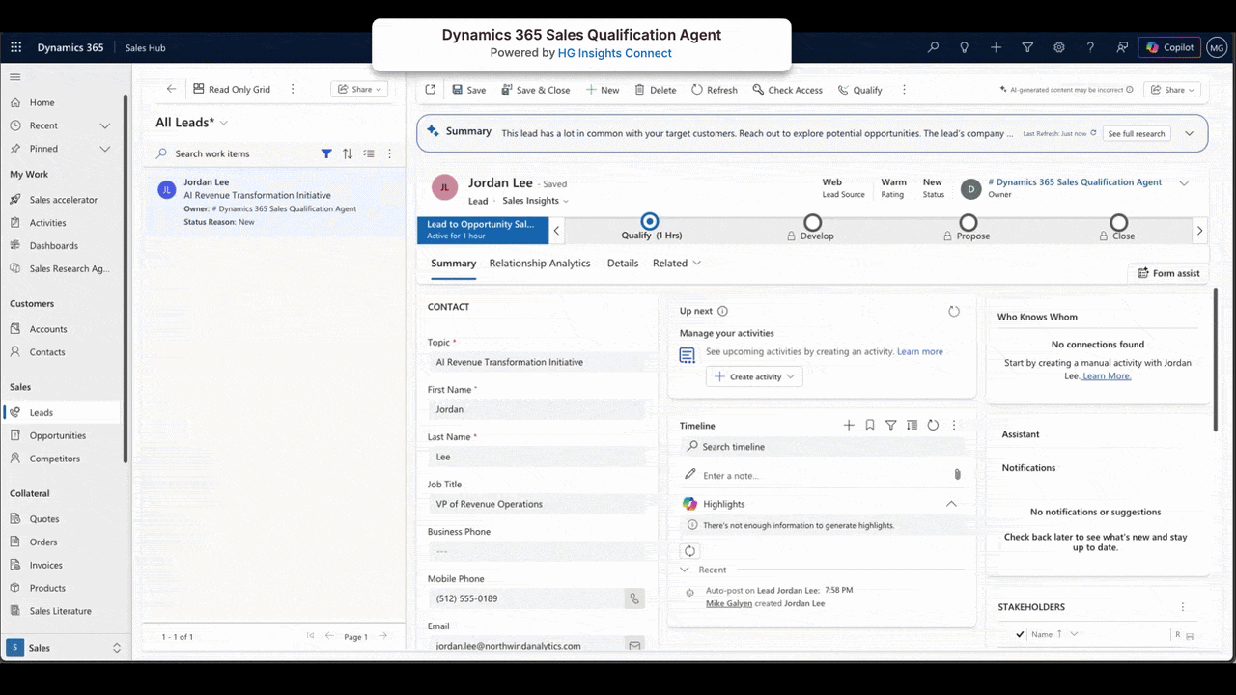The image size is (1236, 695).
Task: Click Check Access
Action: [x=787, y=90]
